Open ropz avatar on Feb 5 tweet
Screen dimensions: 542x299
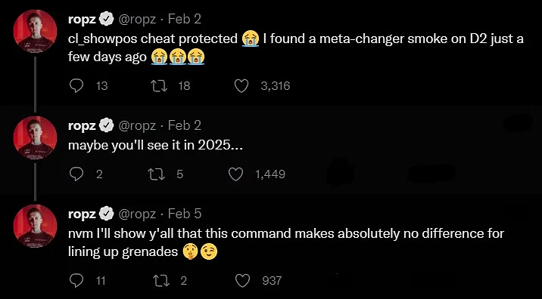(x=35, y=226)
